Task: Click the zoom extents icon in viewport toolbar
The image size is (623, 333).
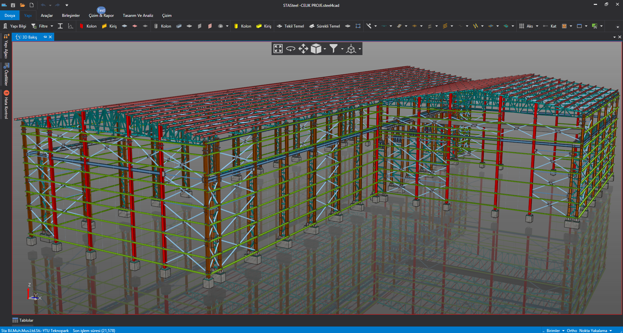Action: pos(278,49)
